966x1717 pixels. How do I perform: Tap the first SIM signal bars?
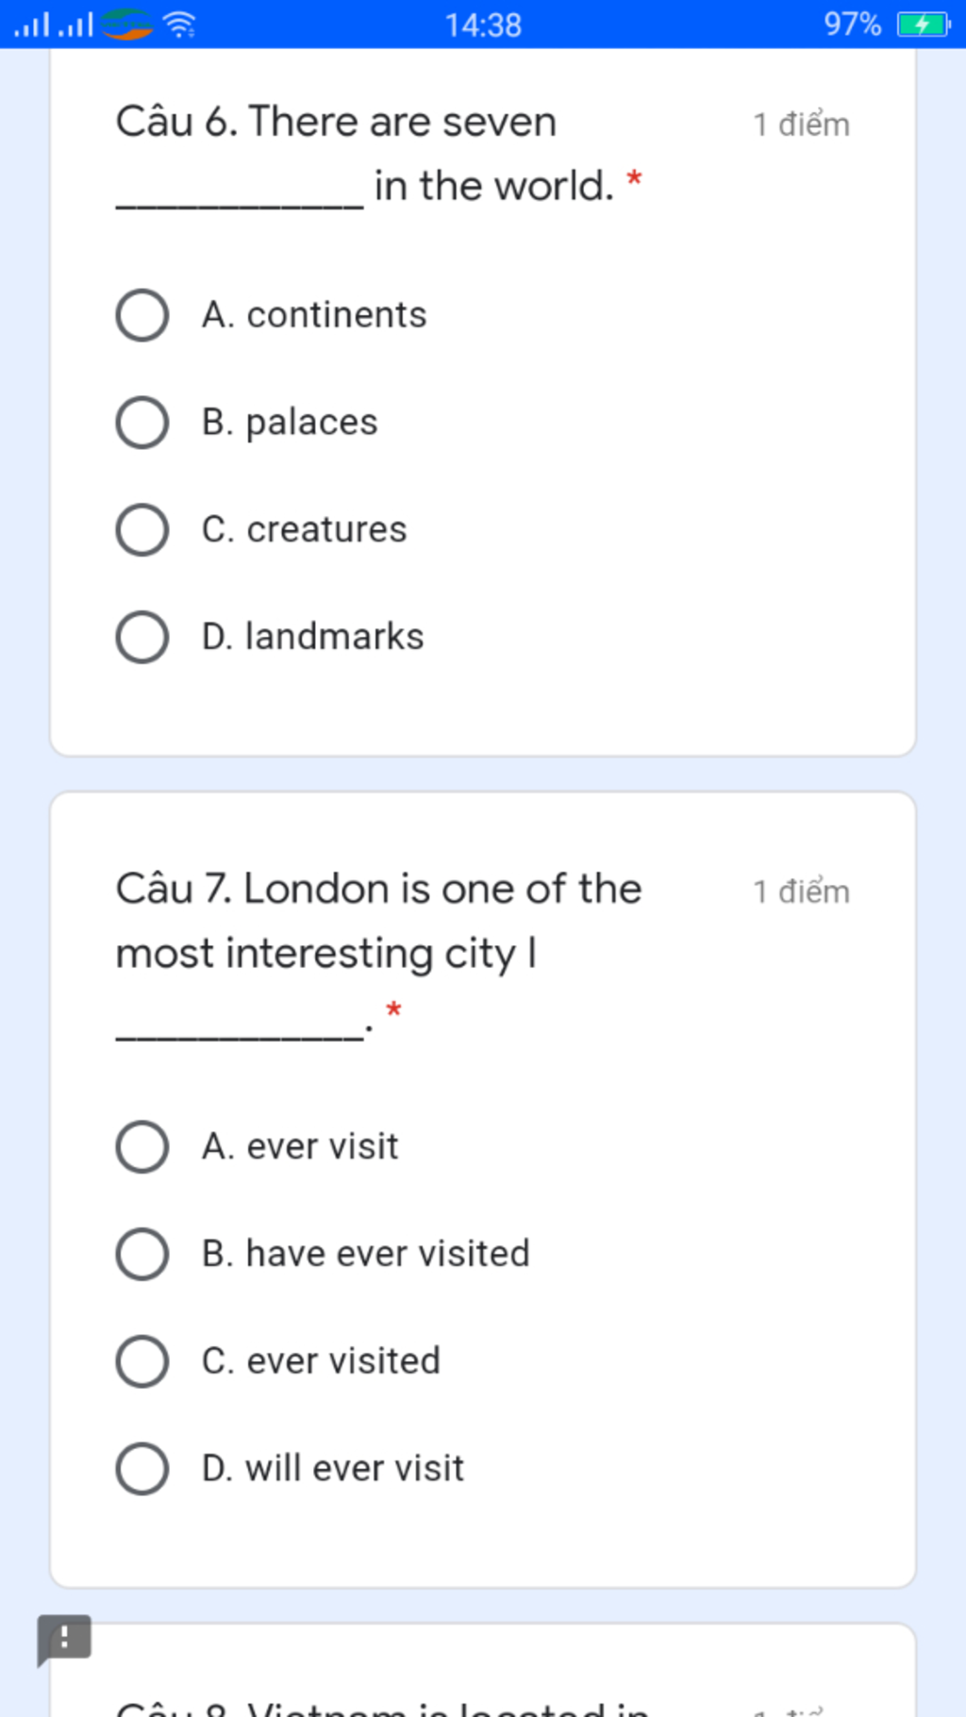pos(31,25)
